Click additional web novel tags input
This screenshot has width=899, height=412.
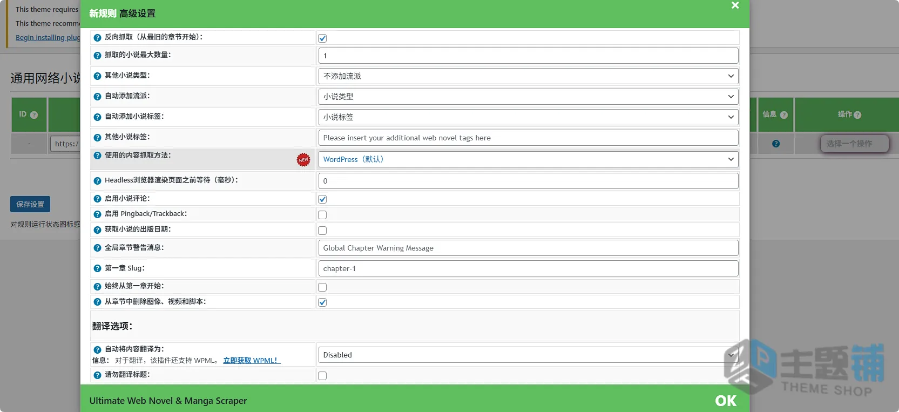[528, 138]
